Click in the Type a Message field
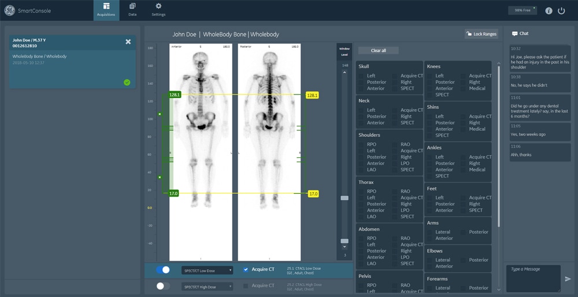The width and height of the screenshot is (578, 297). pos(533,278)
